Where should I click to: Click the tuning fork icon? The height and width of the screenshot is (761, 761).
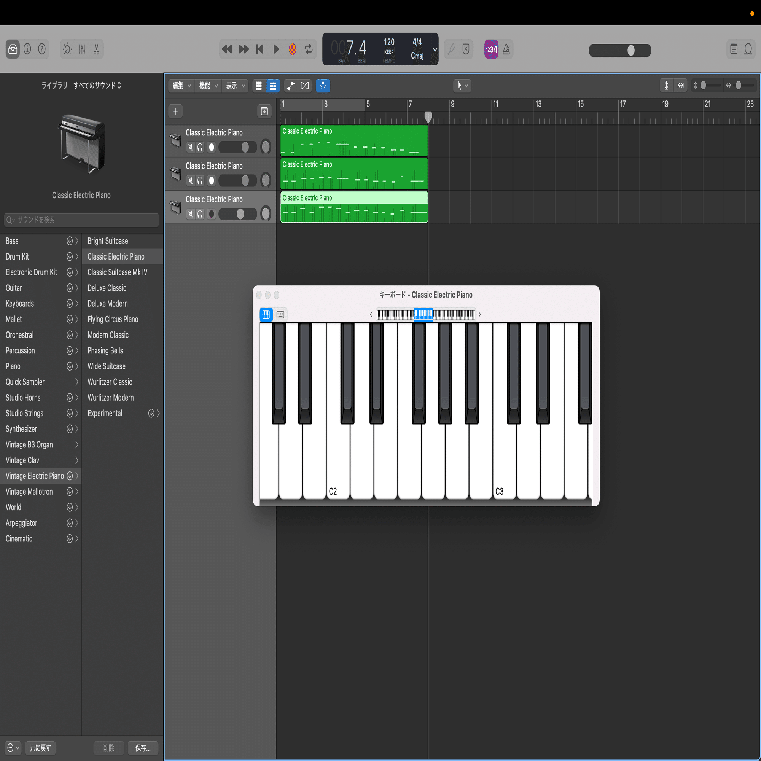click(451, 49)
